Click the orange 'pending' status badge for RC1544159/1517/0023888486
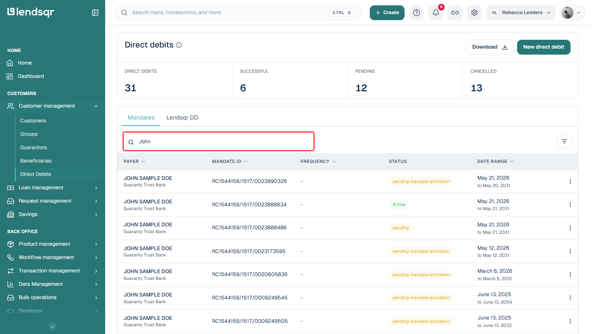The width and height of the screenshot is (594, 334). 401,228
